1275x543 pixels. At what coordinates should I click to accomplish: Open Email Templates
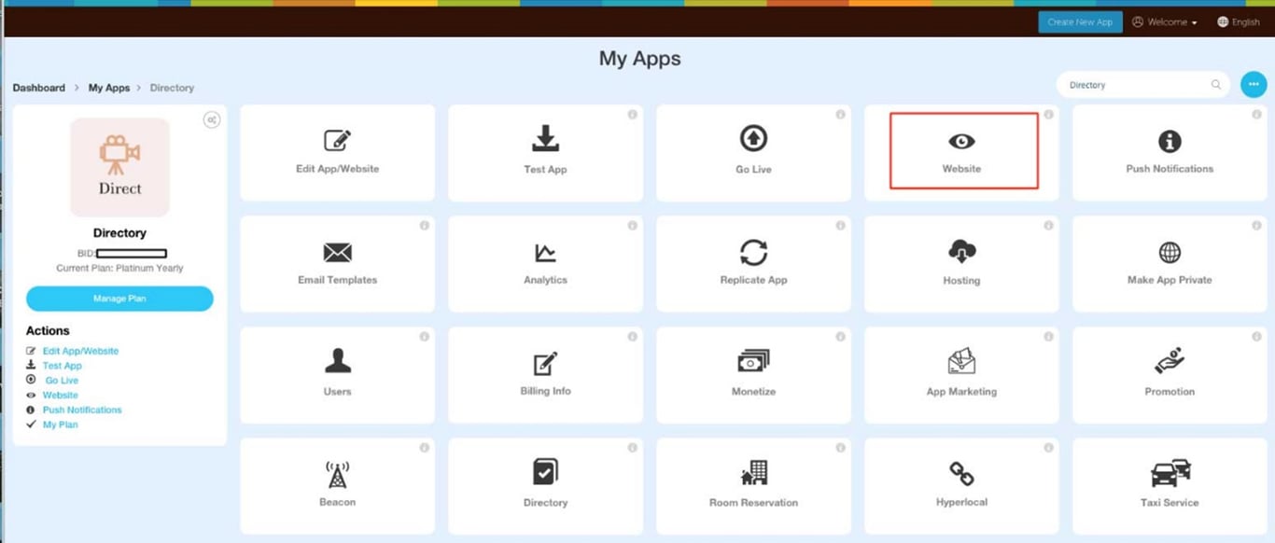pyautogui.click(x=337, y=262)
